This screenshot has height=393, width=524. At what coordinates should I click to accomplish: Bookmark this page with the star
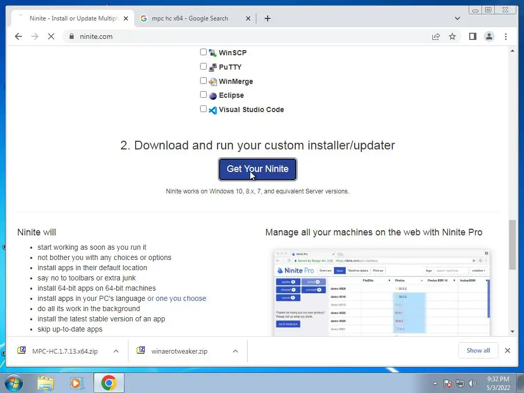coord(452,36)
